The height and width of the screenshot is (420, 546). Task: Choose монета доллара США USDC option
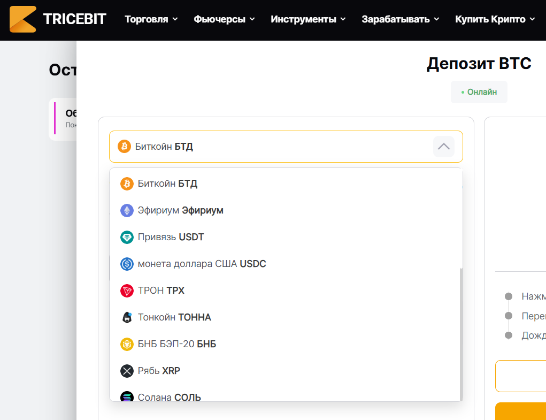285,264
